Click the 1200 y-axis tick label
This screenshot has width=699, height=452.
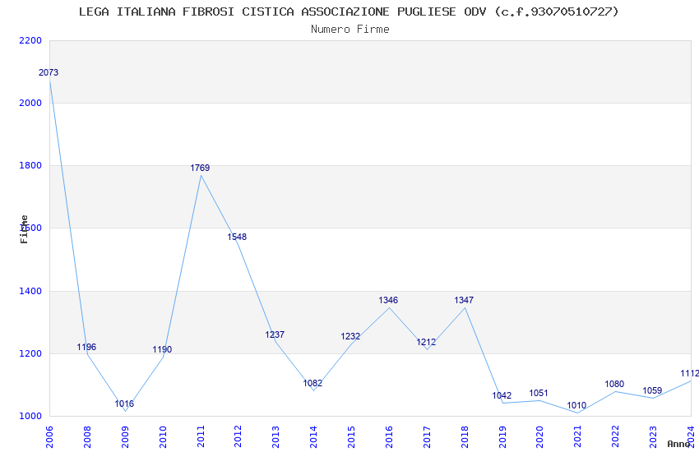[x=30, y=353]
